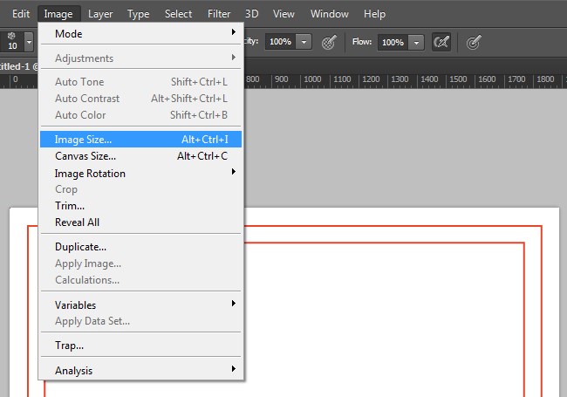Expand the Variables submenu
567x397 pixels.
pyautogui.click(x=140, y=305)
